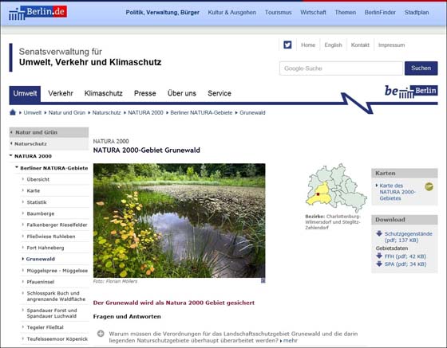The width and height of the screenshot is (447, 348).
Task: Click Grunewald in the breadcrumb
Action: point(252,112)
